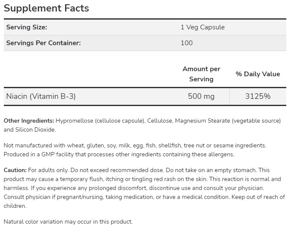Select the 100 servings value
Viewport: 291px width, 230px height.
point(187,43)
